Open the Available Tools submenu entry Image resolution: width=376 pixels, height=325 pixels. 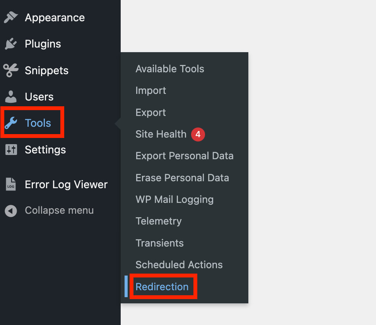(170, 69)
